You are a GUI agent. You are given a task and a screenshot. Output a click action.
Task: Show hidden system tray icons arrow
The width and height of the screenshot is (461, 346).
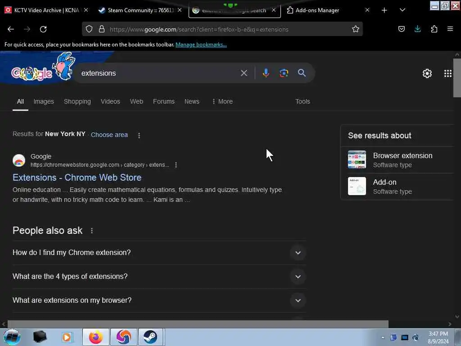383,337
